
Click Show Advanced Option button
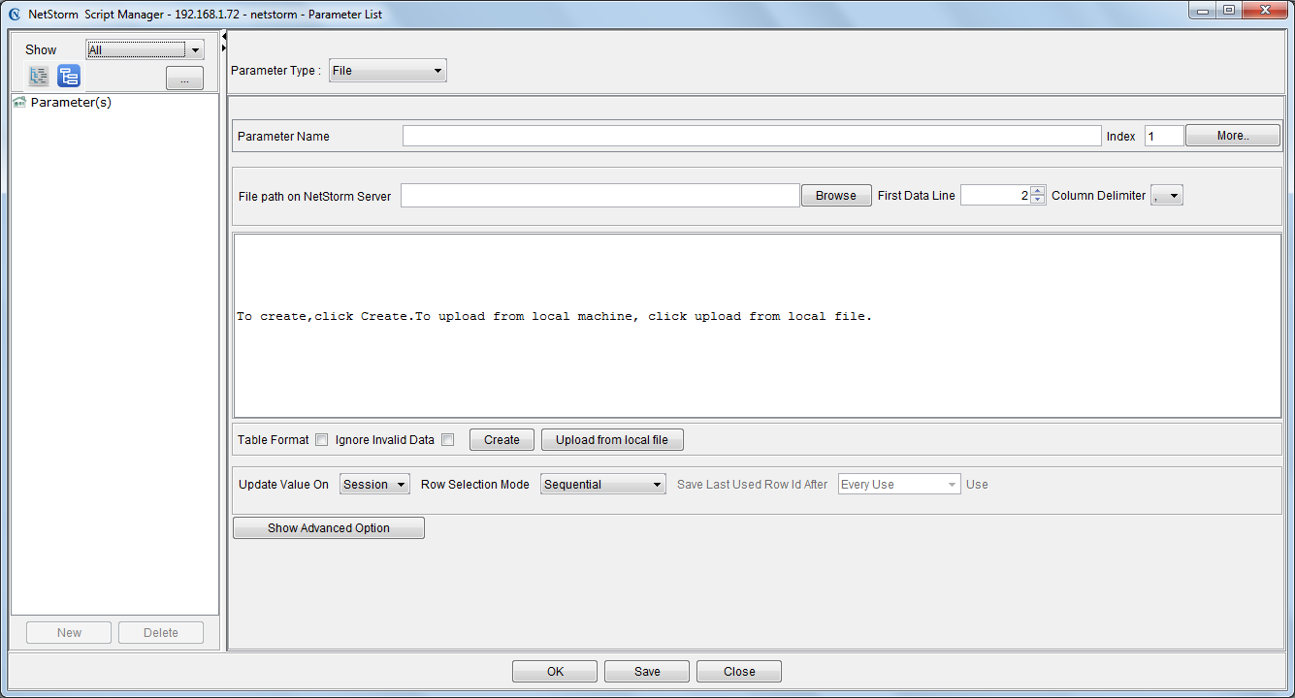click(329, 528)
